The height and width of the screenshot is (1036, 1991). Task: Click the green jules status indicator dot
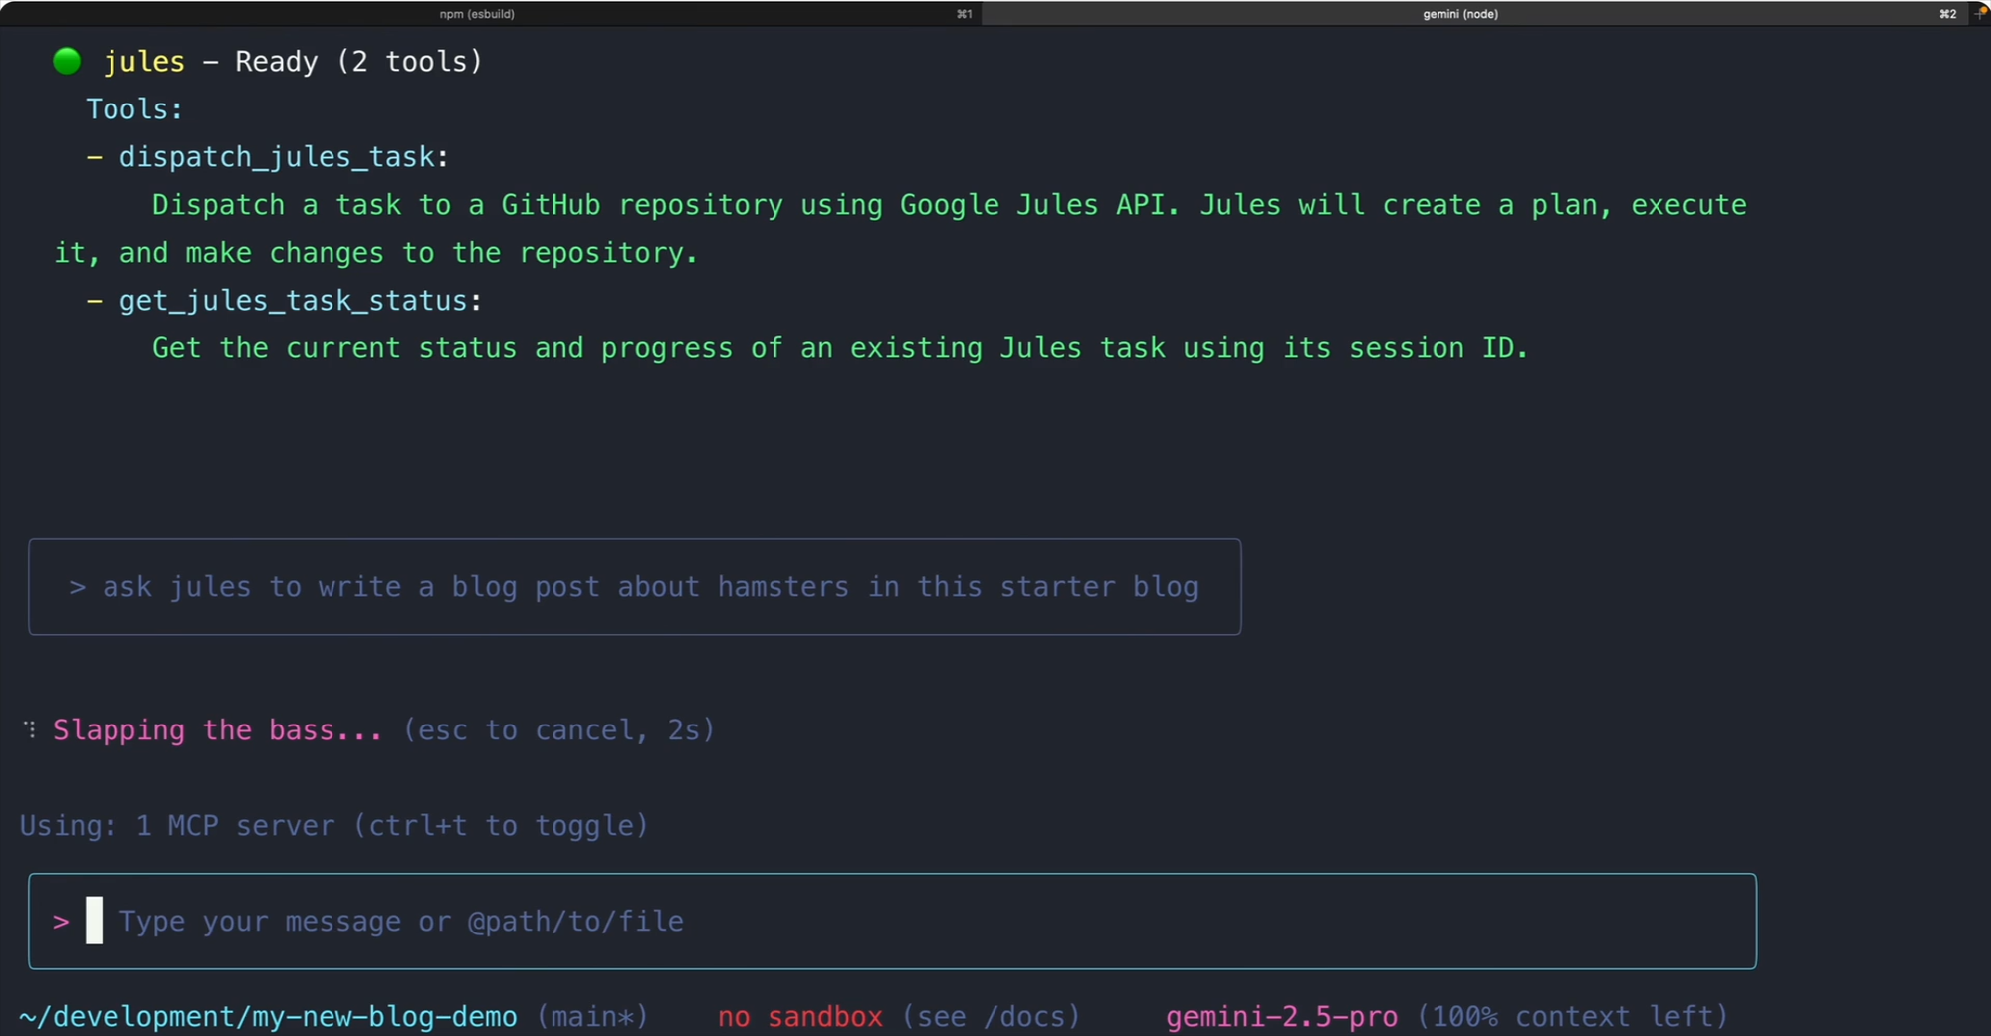pos(67,62)
